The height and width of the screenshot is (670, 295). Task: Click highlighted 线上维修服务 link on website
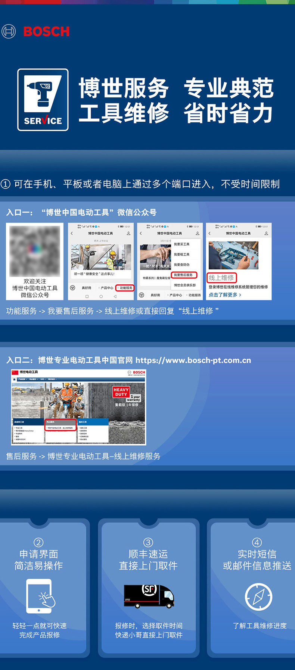tap(60, 427)
